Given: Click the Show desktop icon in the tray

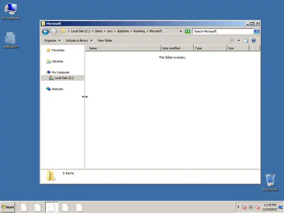Looking at the screenshot, I should coord(281,207).
